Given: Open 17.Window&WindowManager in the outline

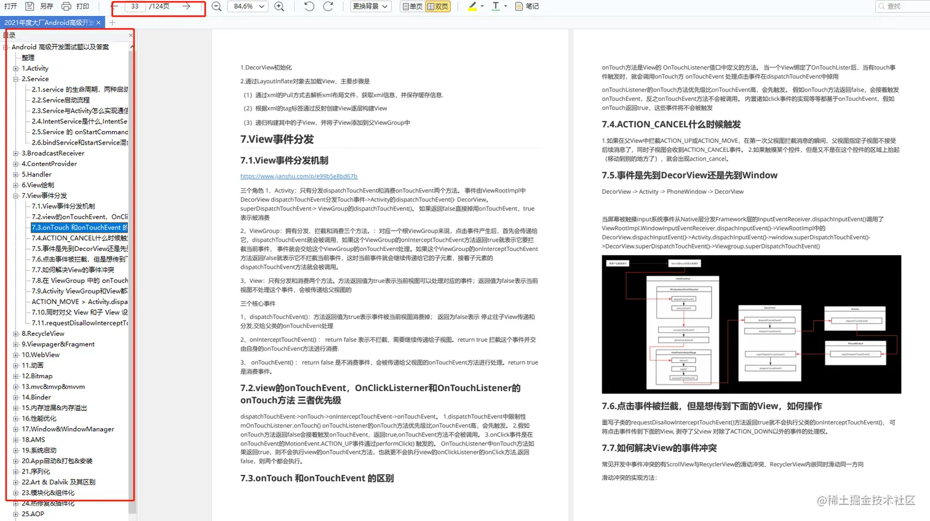Looking at the screenshot, I should [x=68, y=429].
